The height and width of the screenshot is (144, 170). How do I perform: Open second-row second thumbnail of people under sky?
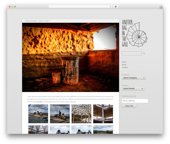click(60, 129)
